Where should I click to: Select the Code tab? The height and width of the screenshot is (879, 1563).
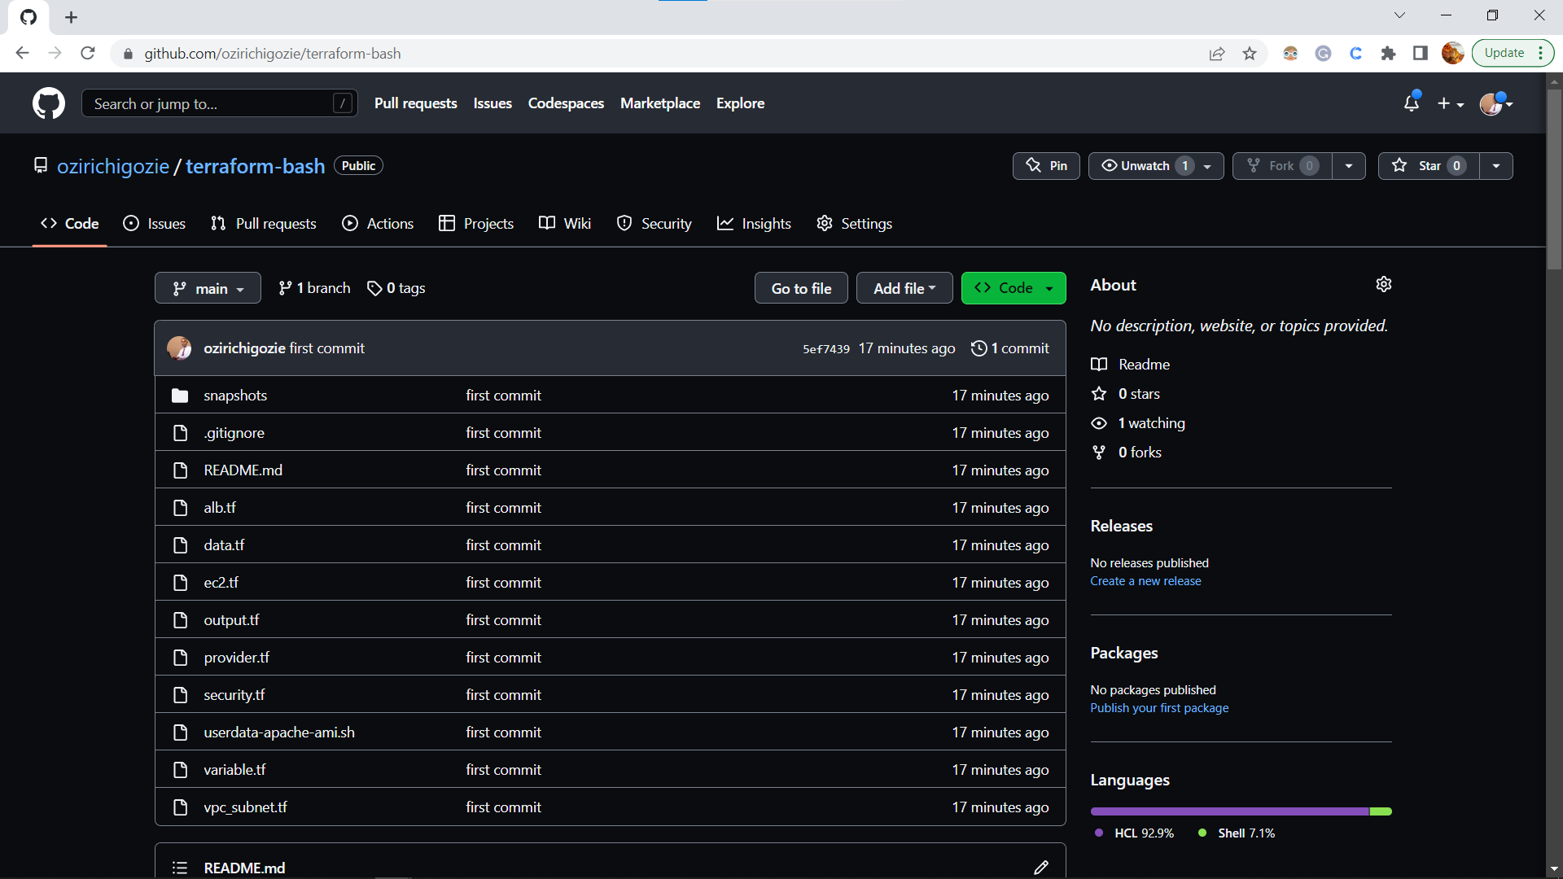pyautogui.click(x=70, y=224)
